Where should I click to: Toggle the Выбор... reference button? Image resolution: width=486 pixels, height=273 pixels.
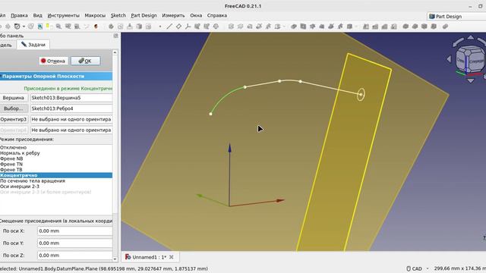(14, 108)
